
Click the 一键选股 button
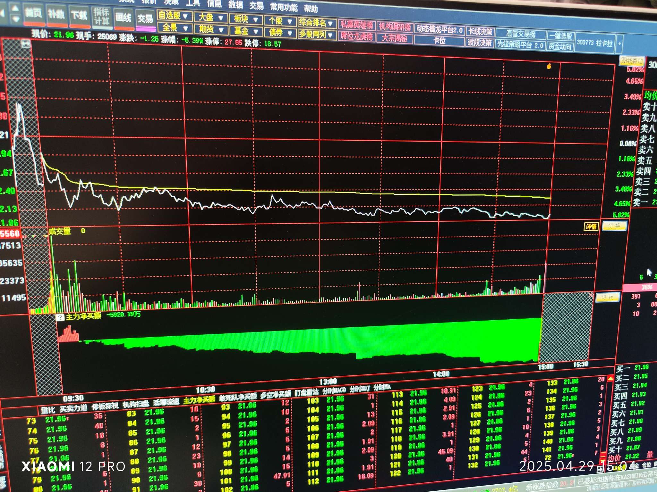pyautogui.click(x=561, y=36)
